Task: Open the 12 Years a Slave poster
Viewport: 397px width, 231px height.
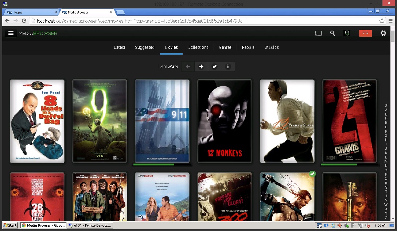Action: point(287,121)
